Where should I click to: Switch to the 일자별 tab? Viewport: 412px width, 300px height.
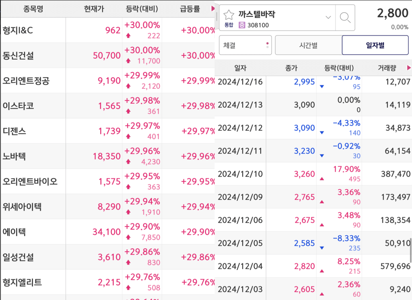[375, 45]
